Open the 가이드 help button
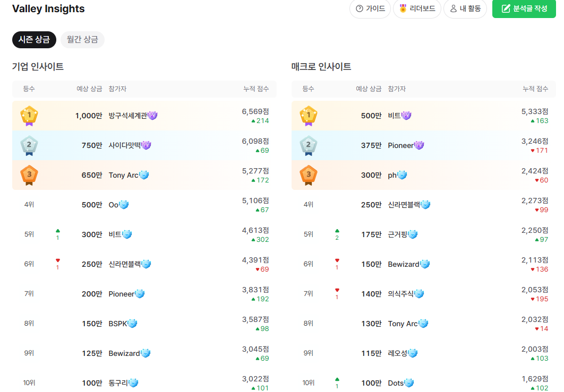Screen dimensions: 564x392 click(370, 8)
